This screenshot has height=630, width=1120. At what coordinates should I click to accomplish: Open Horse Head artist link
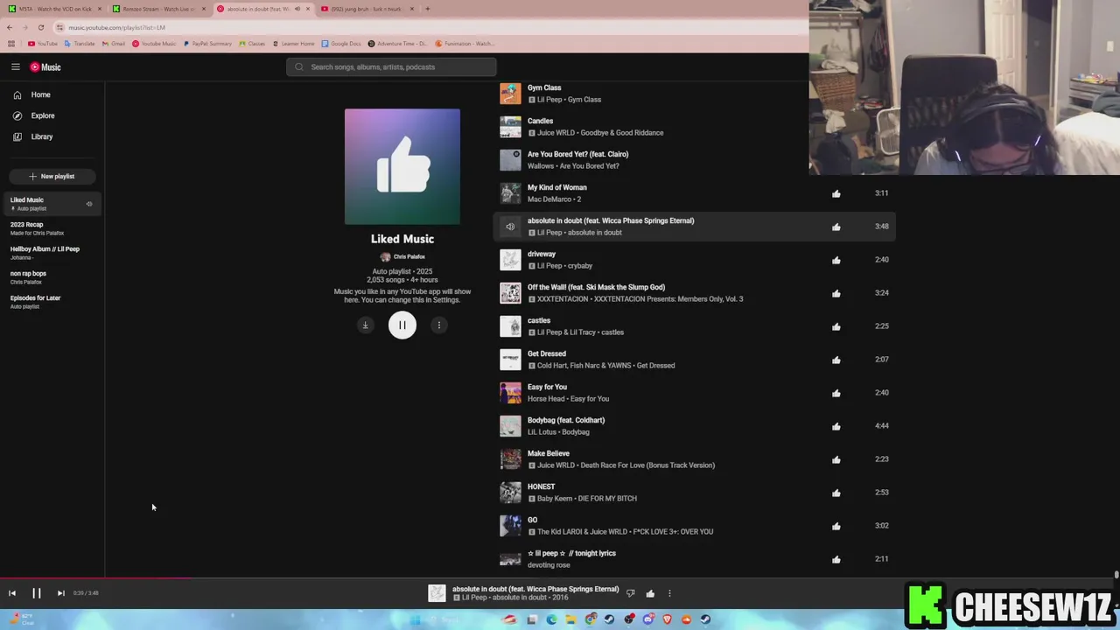[x=546, y=399]
